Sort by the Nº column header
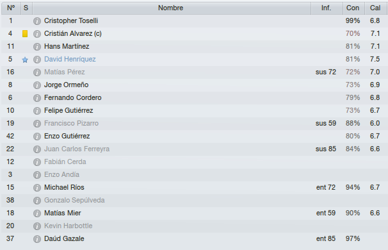 (x=11, y=8)
